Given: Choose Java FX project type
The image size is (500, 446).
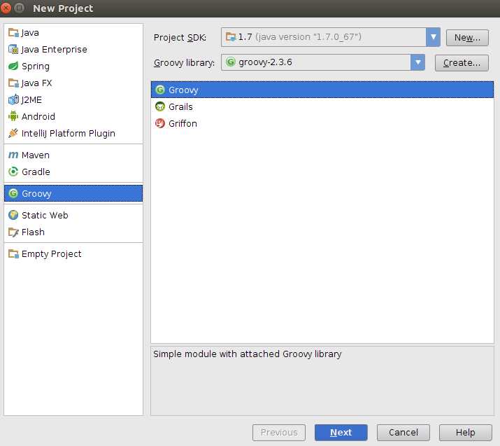Looking at the screenshot, I should coord(73,83).
